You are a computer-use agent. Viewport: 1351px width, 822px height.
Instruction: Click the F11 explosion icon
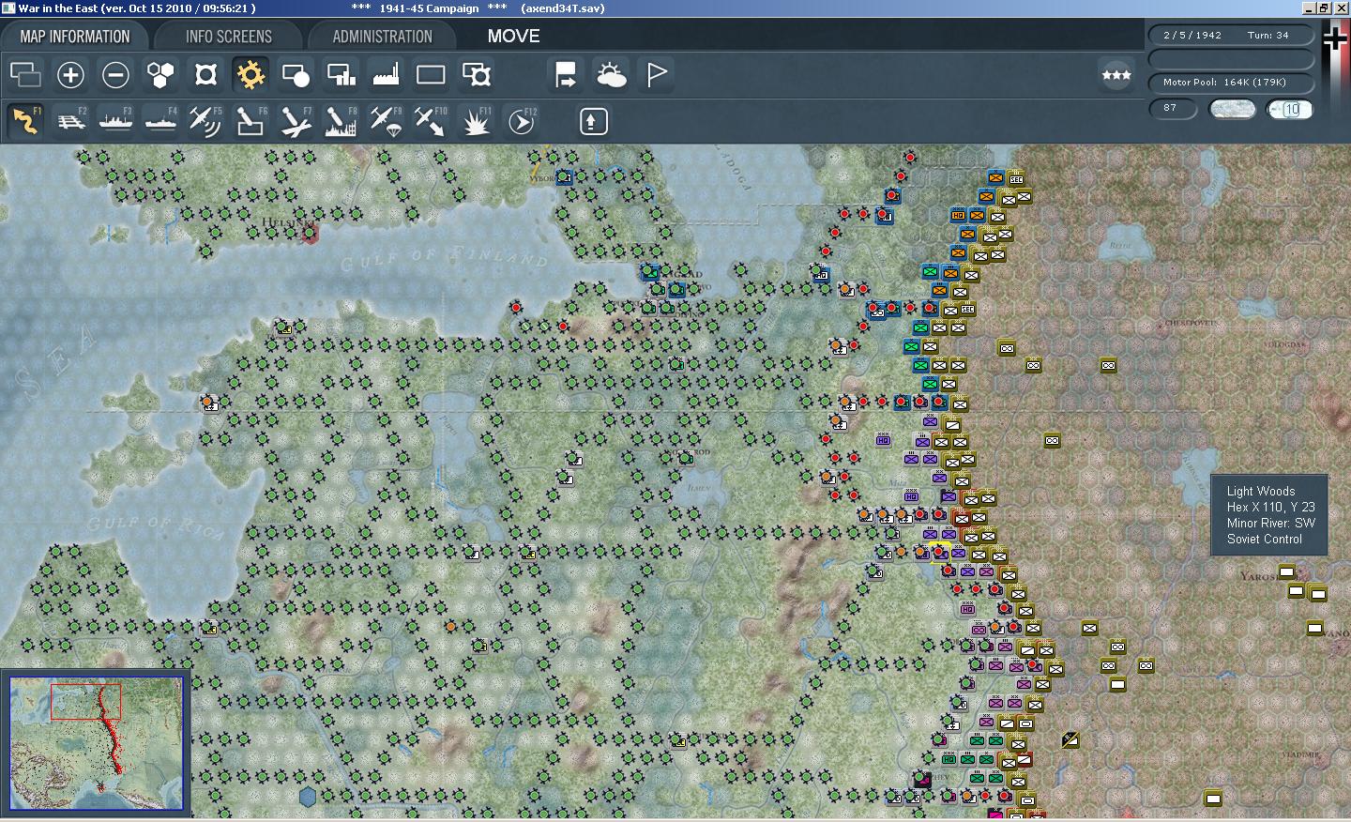[476, 121]
